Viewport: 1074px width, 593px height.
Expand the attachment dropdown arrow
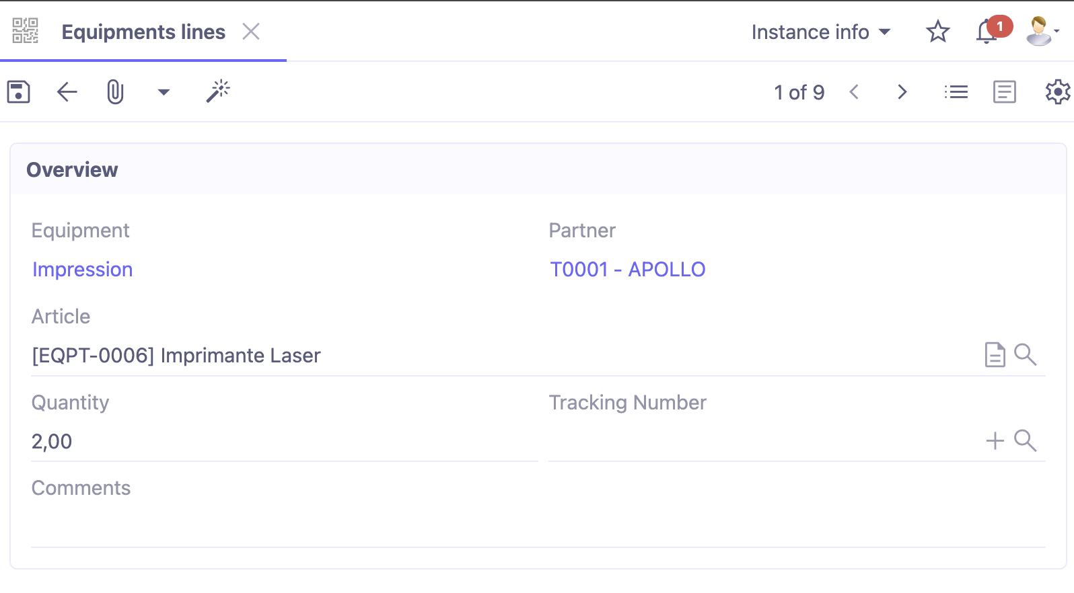[x=163, y=91]
